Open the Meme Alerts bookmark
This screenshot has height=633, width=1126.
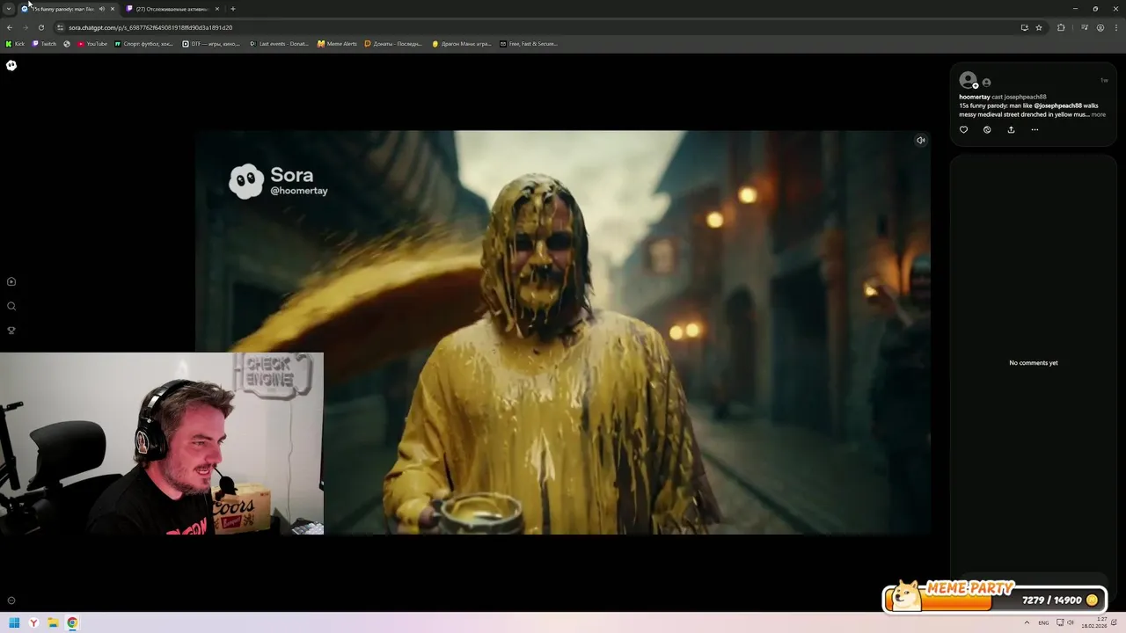[x=337, y=43]
